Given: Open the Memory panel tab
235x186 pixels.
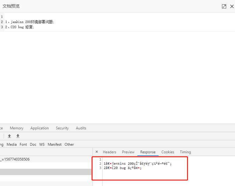Looking at the screenshot, I should coord(17,128).
